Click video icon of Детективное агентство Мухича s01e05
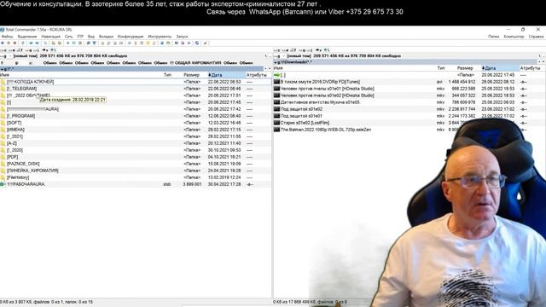Screen dimensions: 546x307 (x=276, y=102)
